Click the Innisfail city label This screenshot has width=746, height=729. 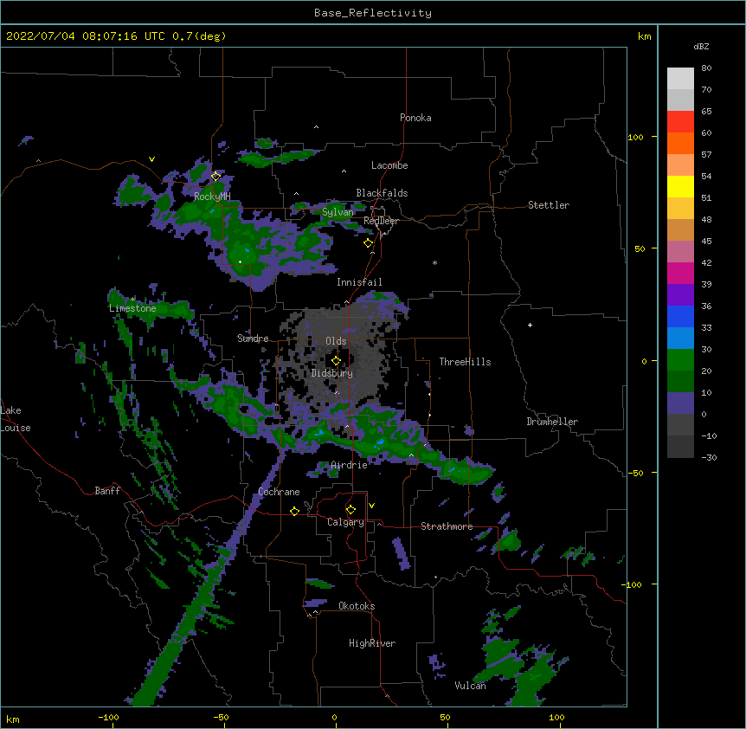coord(359,282)
